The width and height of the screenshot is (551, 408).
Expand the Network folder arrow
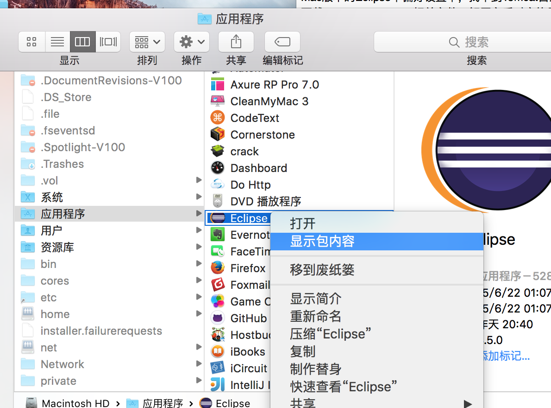click(x=199, y=363)
